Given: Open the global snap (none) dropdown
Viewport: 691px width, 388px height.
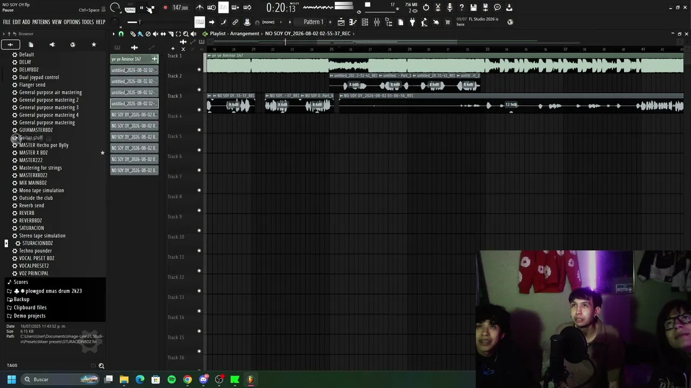Looking at the screenshot, I should point(268,22).
